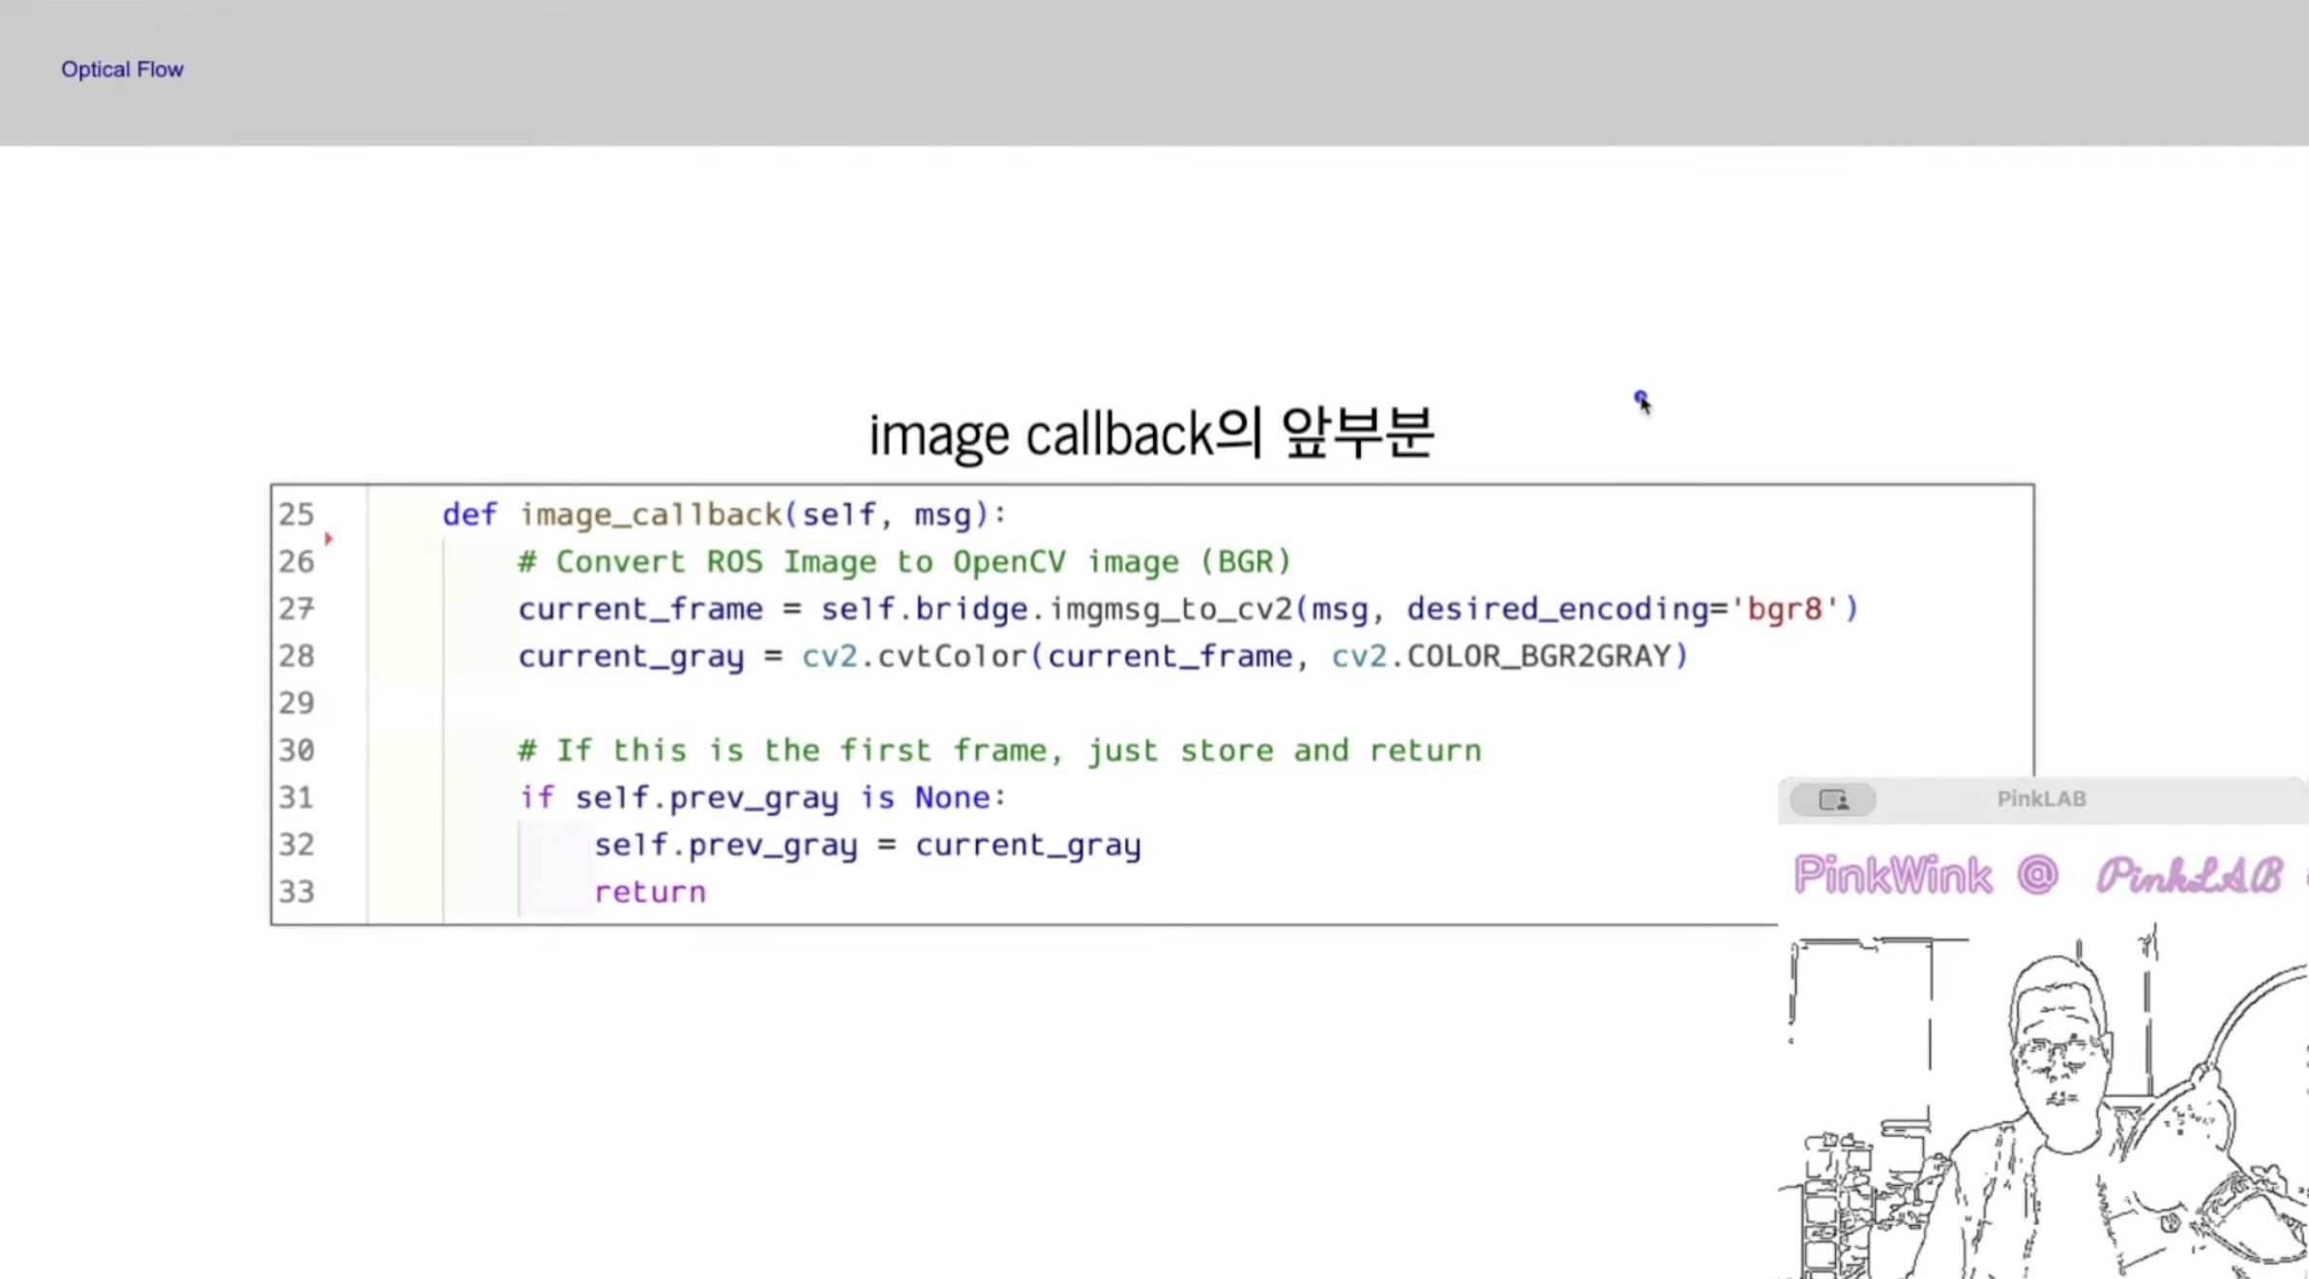The width and height of the screenshot is (2309, 1279).
Task: Click the 'bgr8' string literal
Action: pyautogui.click(x=1786, y=609)
